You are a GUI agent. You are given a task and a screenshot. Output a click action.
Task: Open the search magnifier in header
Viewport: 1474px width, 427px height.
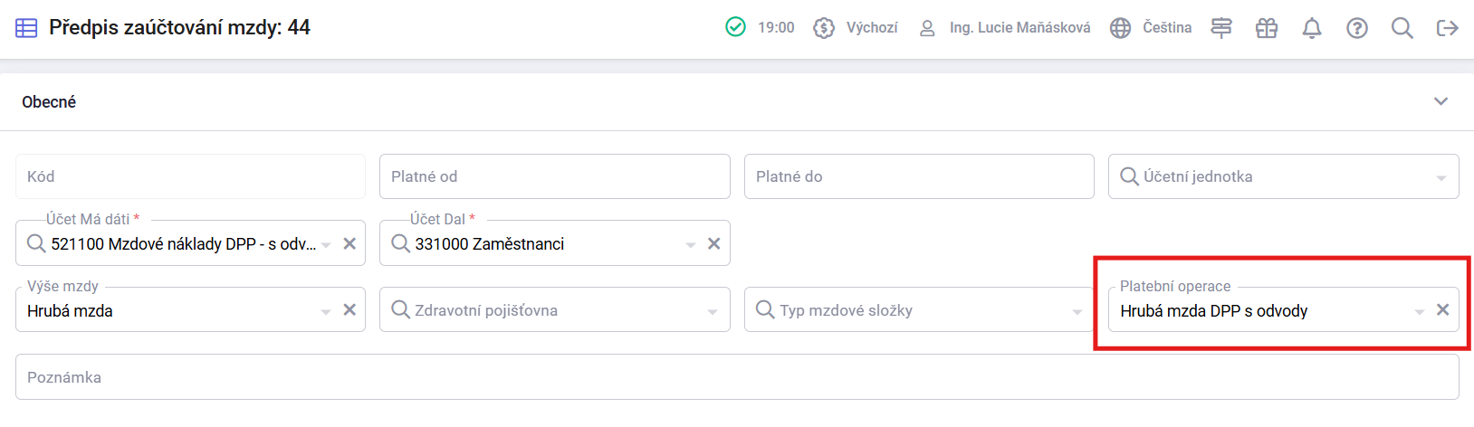(x=1402, y=28)
